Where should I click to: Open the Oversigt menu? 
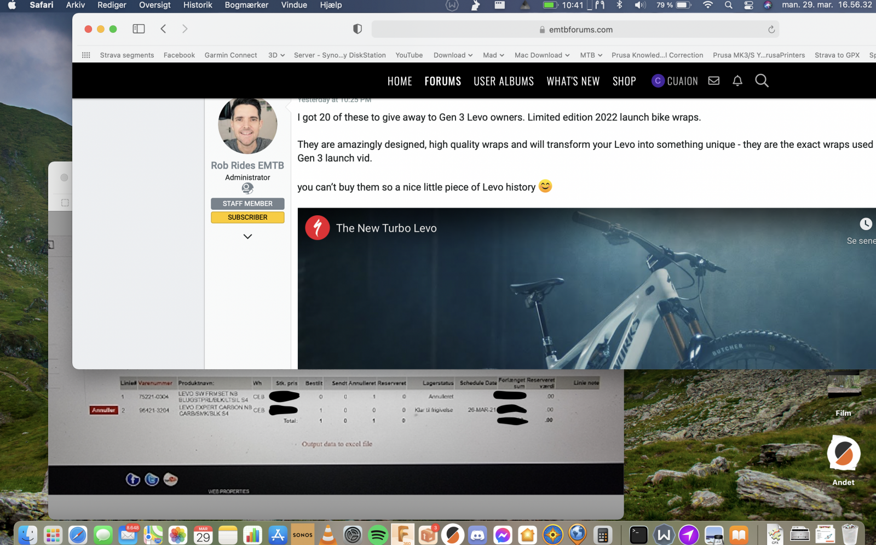point(155,5)
